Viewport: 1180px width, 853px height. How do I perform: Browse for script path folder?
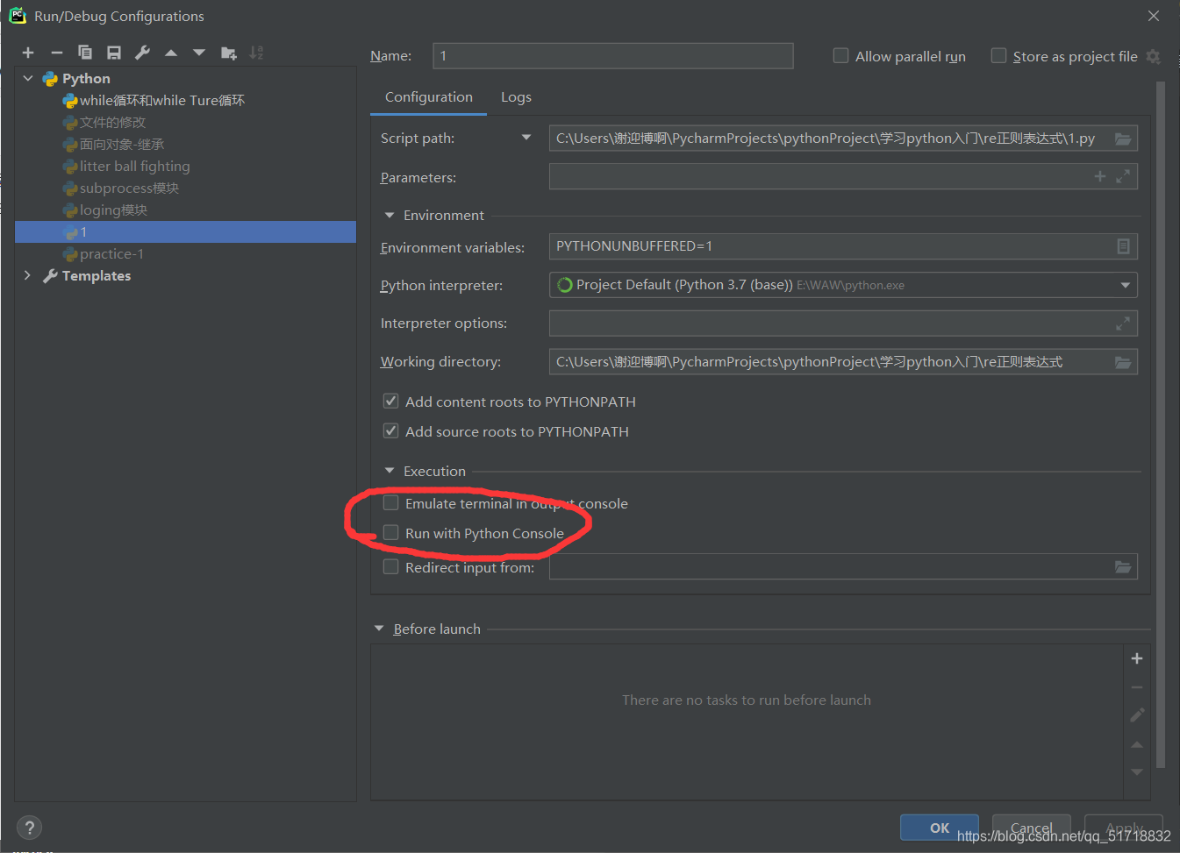[x=1123, y=139]
